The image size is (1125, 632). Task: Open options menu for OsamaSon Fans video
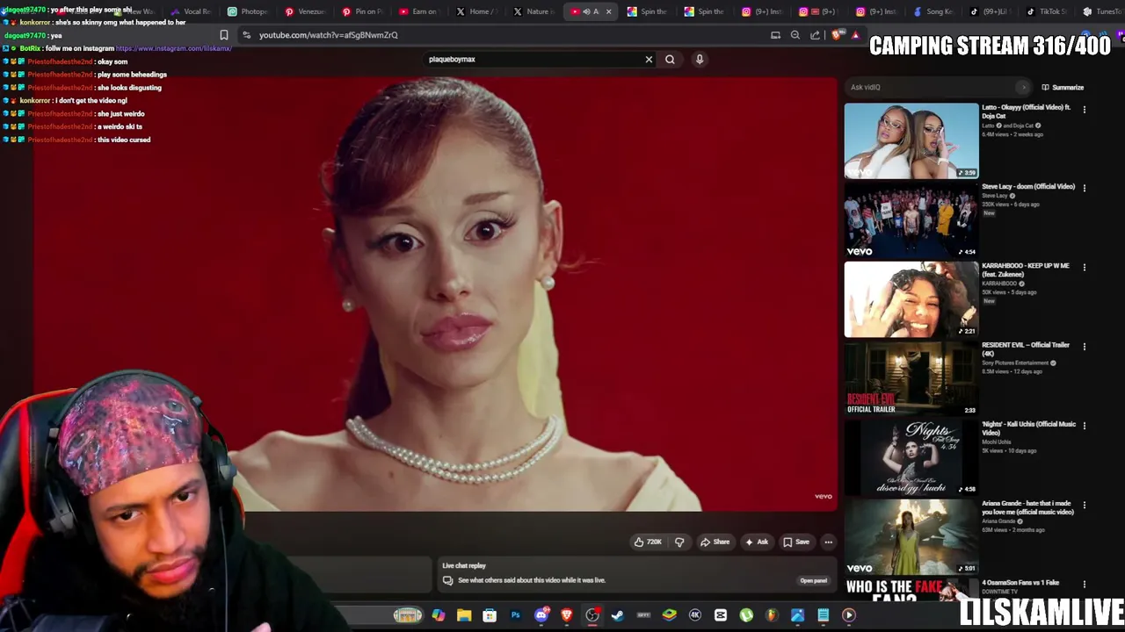coord(1085,584)
